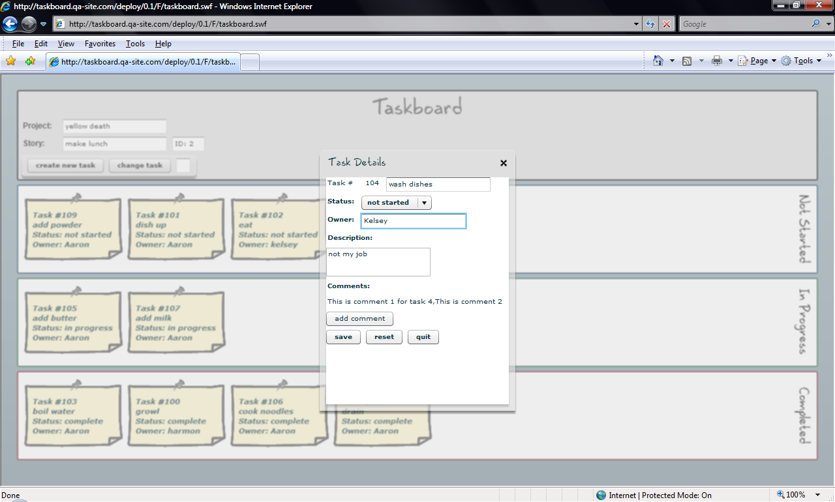Click the RSS feeds icon
This screenshot has height=502, width=835.
point(687,61)
